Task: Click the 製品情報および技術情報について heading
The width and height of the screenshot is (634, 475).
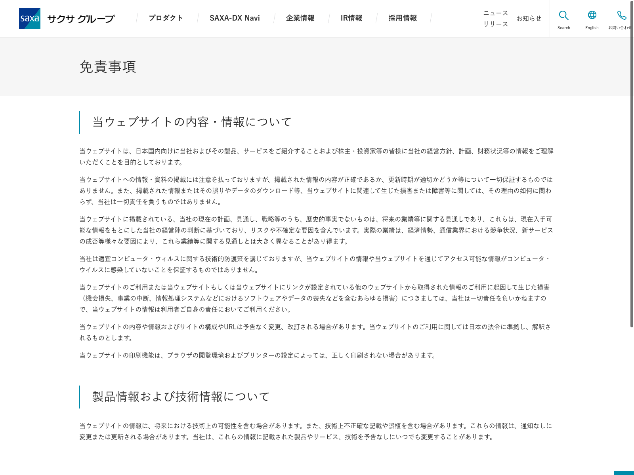Action: coord(181,397)
